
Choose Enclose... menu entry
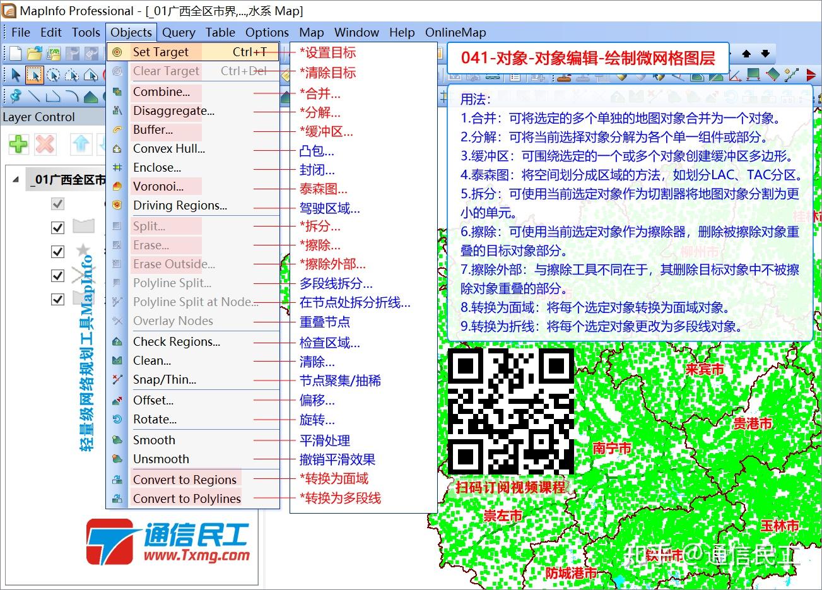click(x=193, y=167)
